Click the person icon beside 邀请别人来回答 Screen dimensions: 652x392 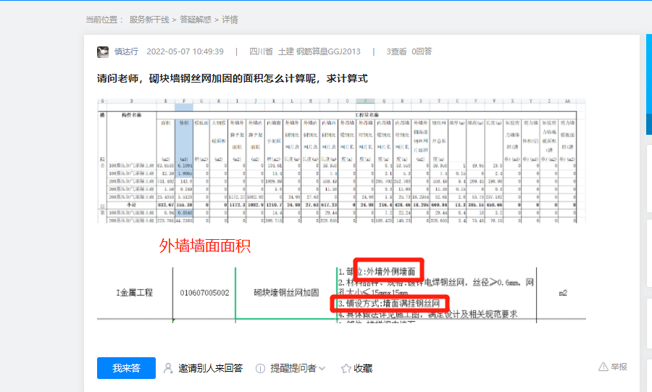tap(168, 368)
